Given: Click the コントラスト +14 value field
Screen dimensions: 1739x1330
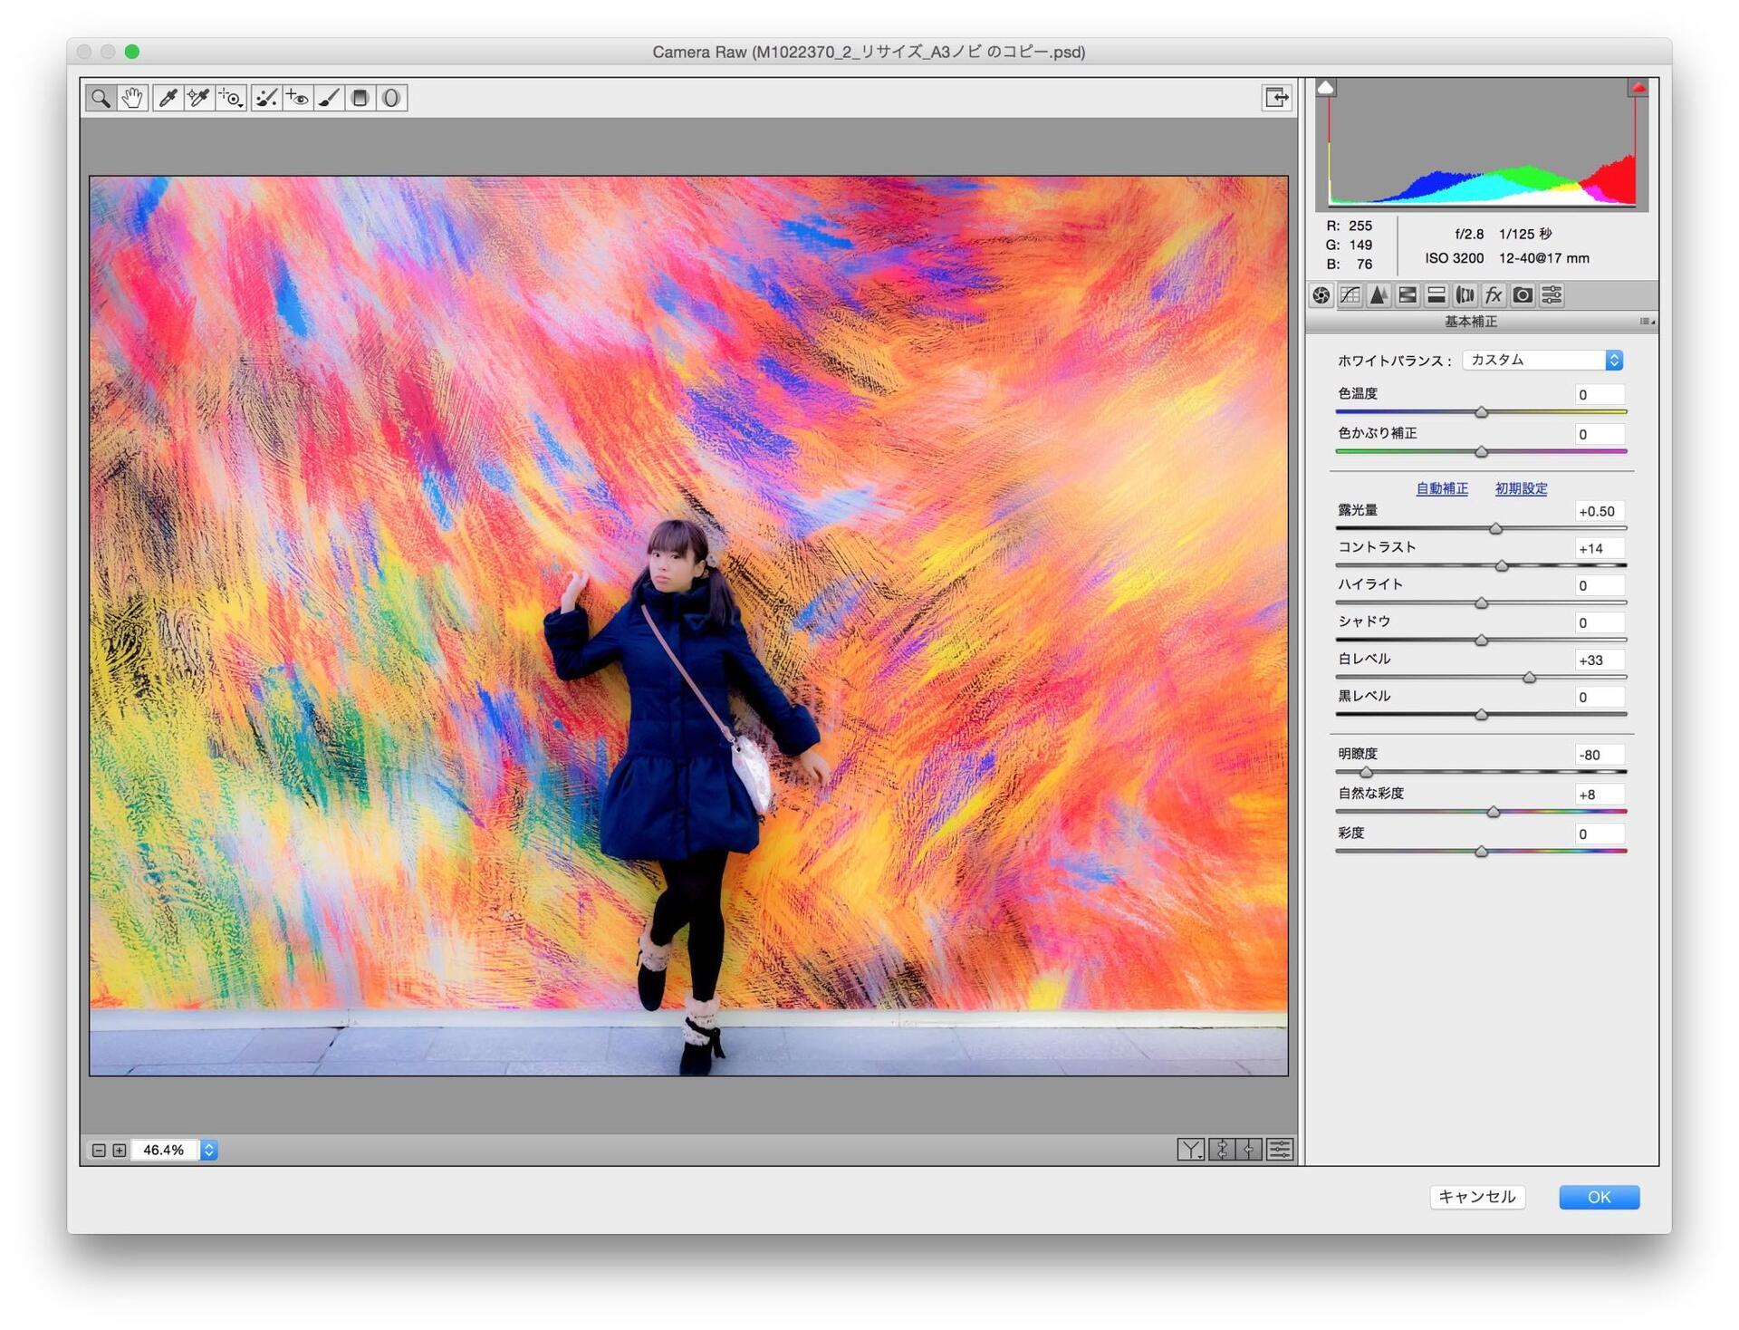Looking at the screenshot, I should pos(1599,549).
